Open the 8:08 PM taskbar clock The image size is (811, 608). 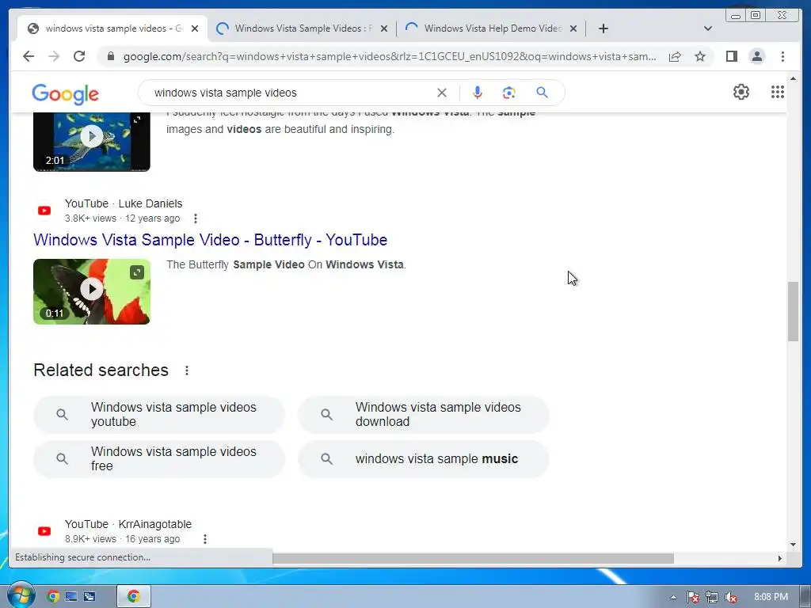(771, 597)
